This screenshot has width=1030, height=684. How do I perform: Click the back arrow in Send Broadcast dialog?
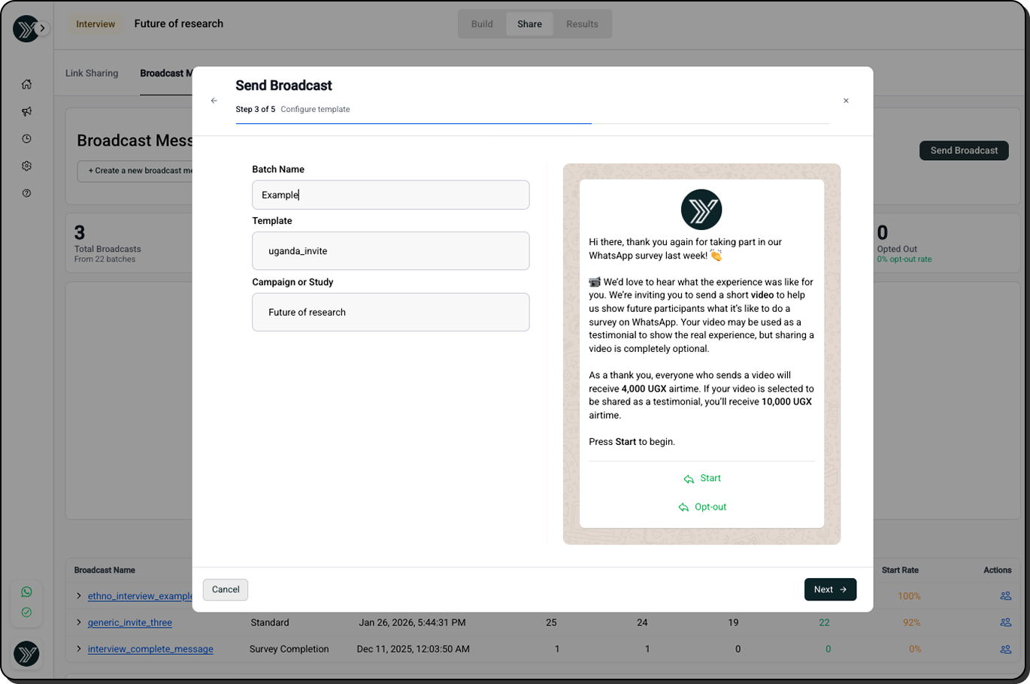click(x=214, y=101)
